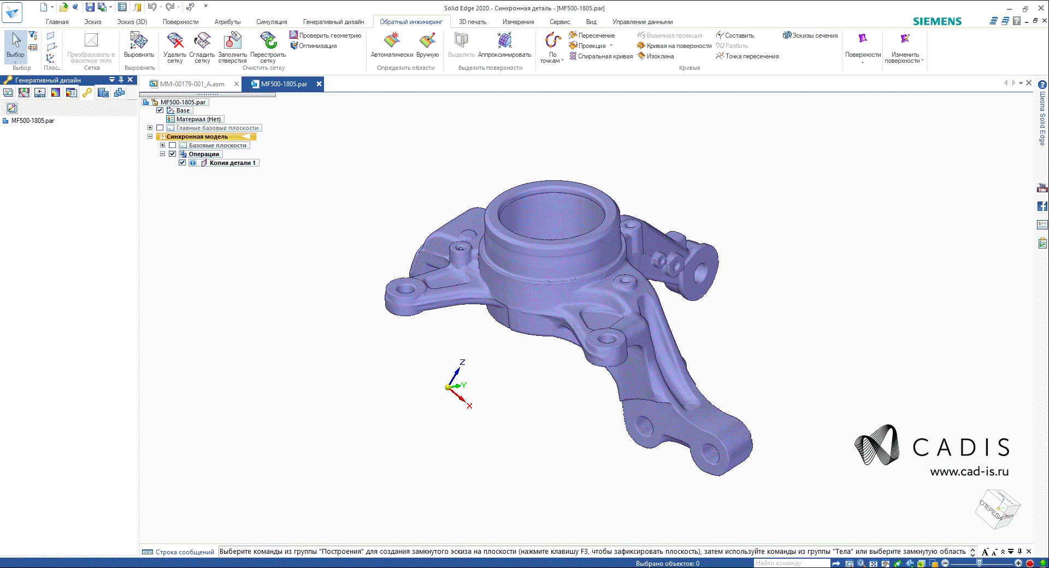The width and height of the screenshot is (1049, 568).
Task: Activate the Заполнить отверстия fill holes tool
Action: tap(232, 48)
